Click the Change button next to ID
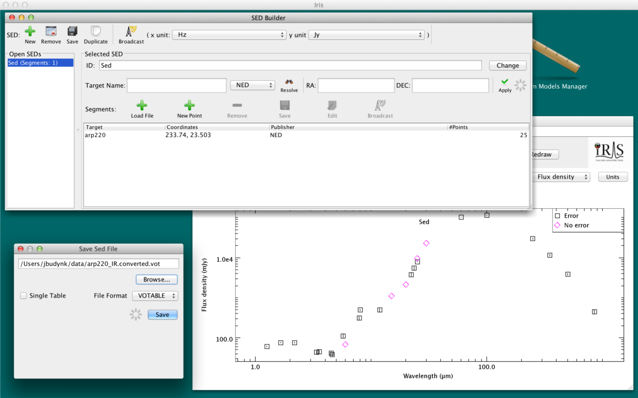The image size is (638, 398). click(x=507, y=65)
